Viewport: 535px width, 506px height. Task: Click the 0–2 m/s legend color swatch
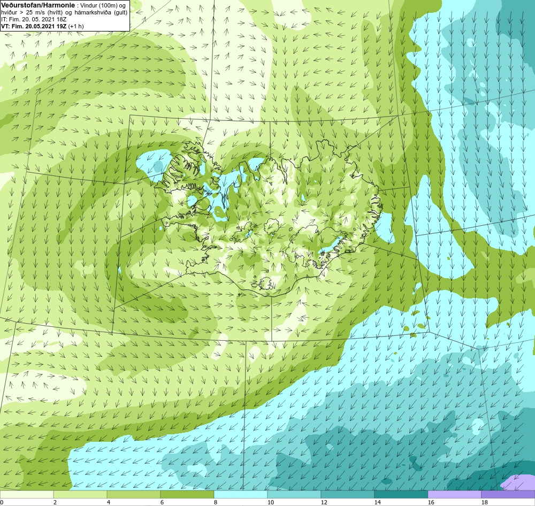point(27,494)
